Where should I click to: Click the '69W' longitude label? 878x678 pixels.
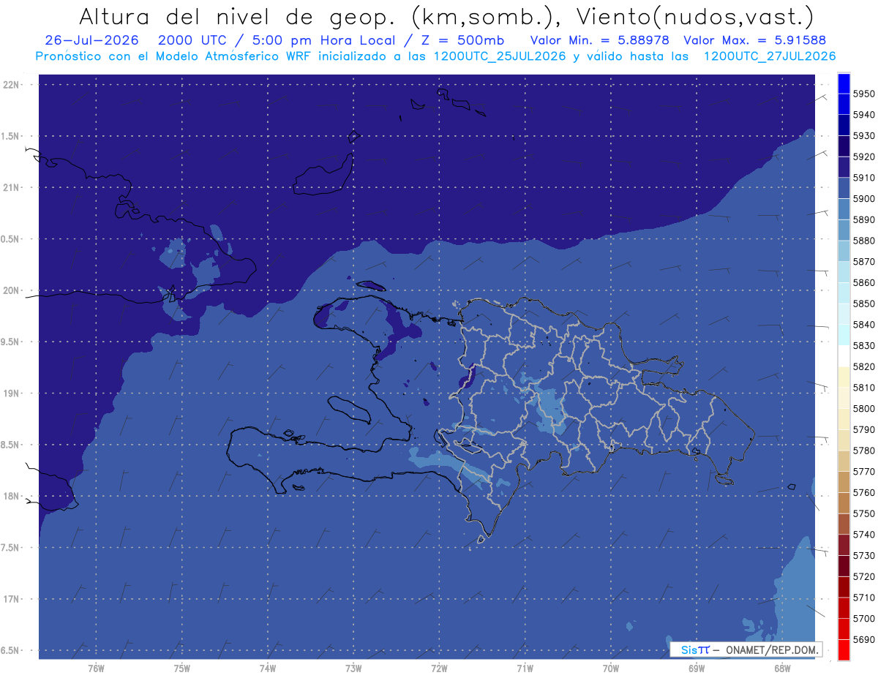coord(697,668)
